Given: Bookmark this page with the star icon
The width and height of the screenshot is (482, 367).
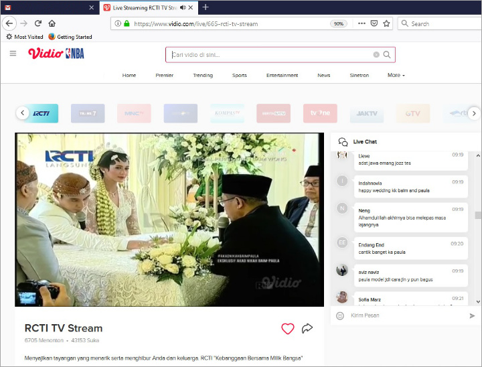Looking at the screenshot, I should click(386, 23).
